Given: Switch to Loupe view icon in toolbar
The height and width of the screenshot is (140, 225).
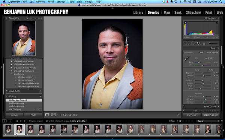Looking at the screenshot, I should 47,115.
